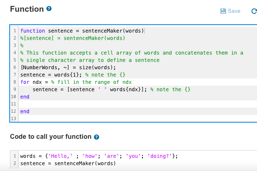Click the 'end' keyword on line 12
Image resolution: width=257 pixels, height=171 pixels.
[x=25, y=111]
